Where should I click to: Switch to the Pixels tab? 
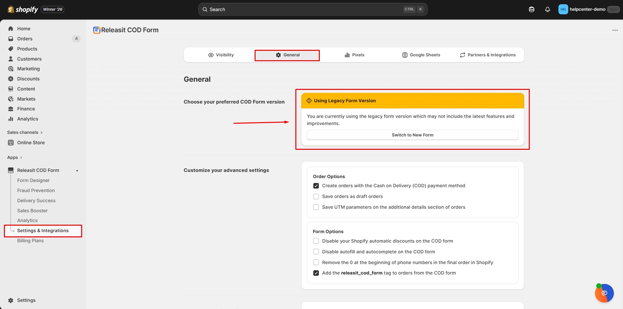(354, 55)
